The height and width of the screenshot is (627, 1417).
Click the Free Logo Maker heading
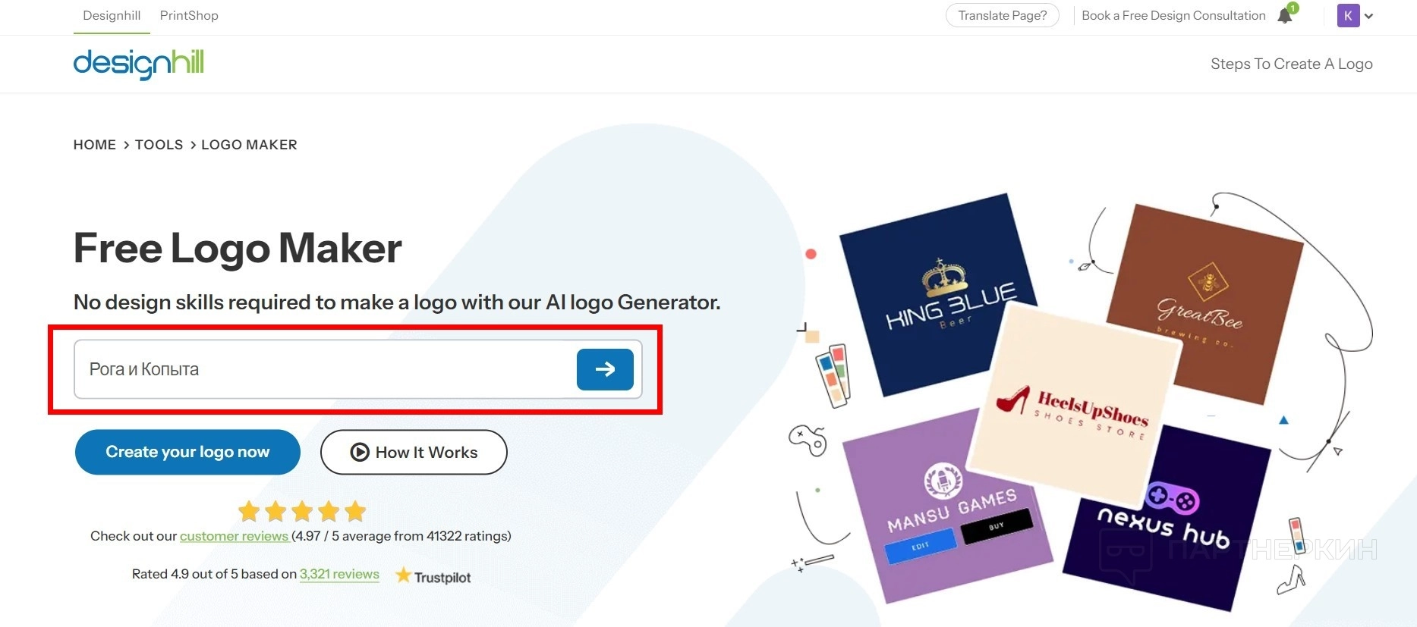(238, 248)
